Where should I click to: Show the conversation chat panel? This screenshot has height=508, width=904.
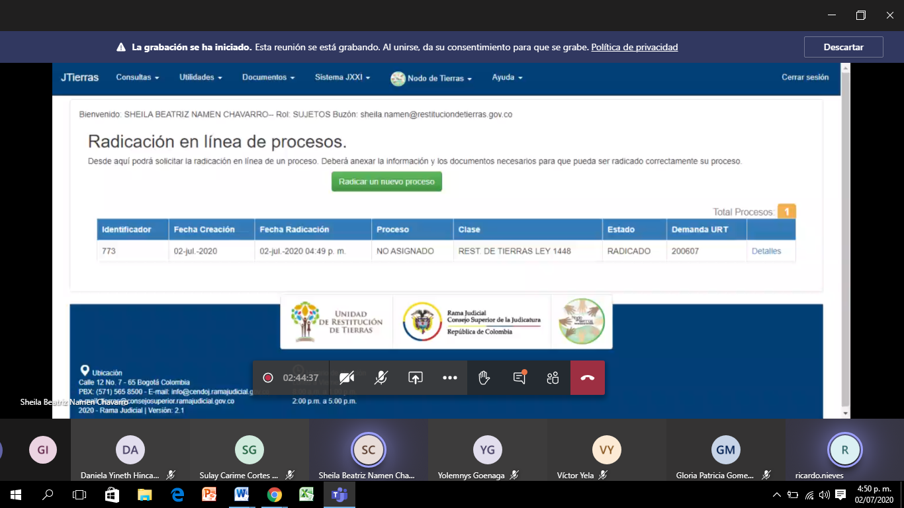520,378
